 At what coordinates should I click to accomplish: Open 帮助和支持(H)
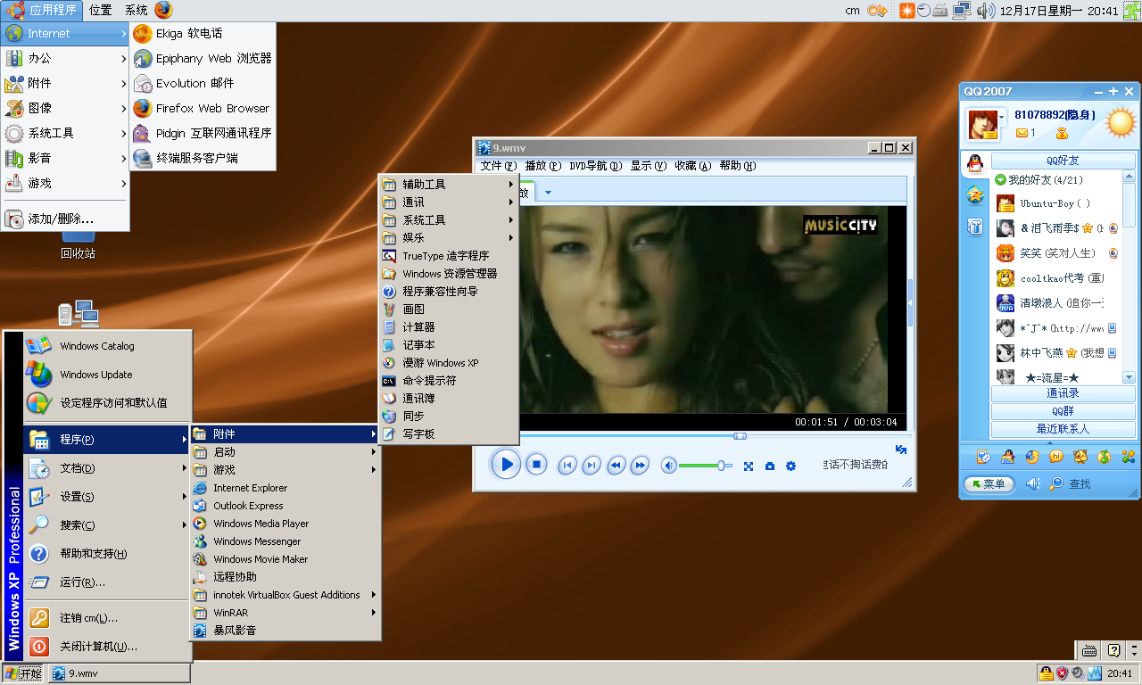click(108, 554)
